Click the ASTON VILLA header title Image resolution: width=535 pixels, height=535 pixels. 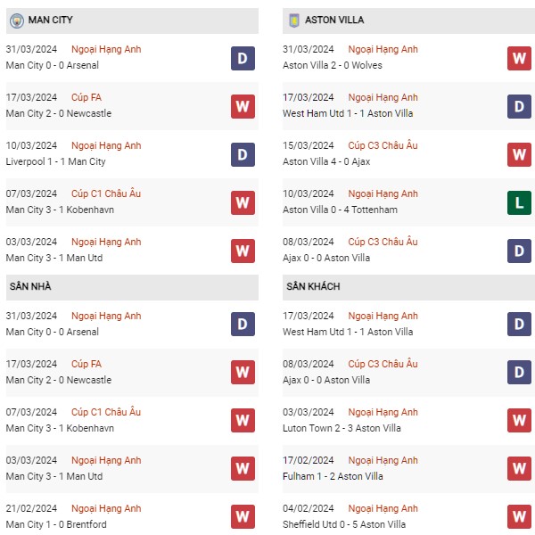coord(334,21)
